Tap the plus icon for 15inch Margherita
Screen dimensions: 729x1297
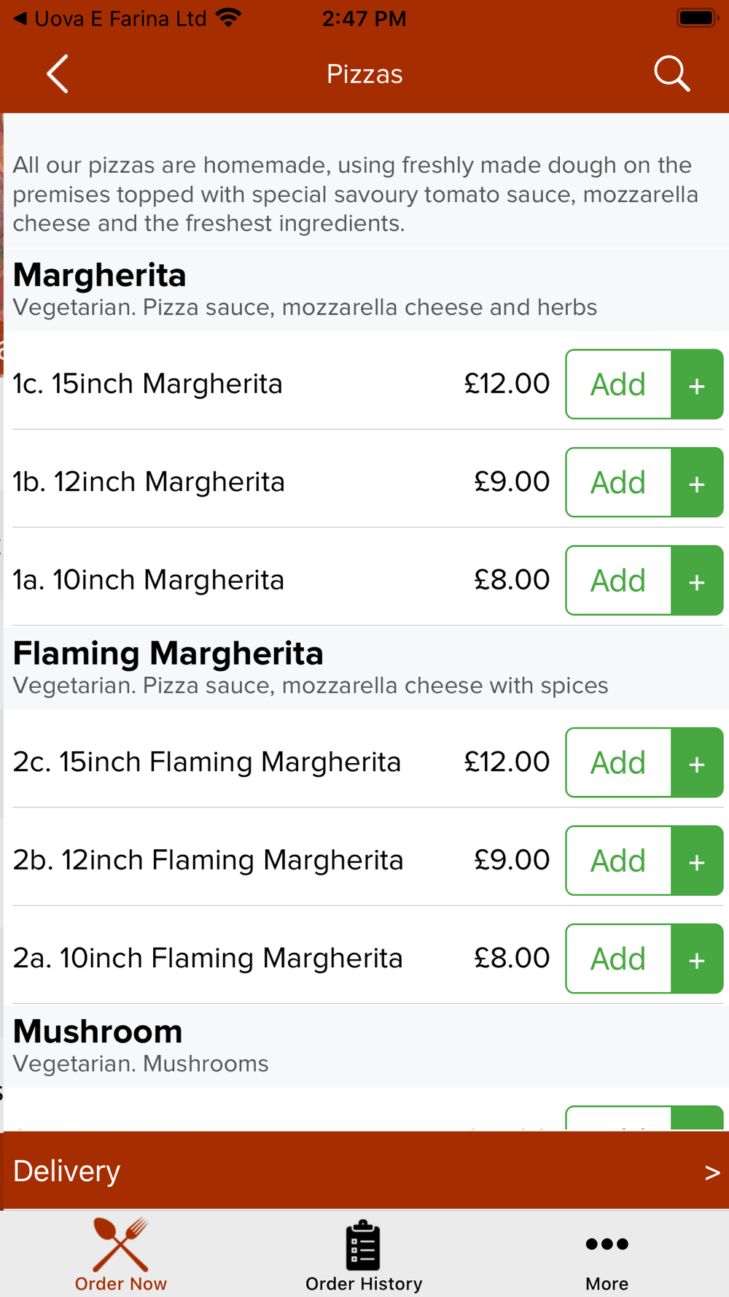click(x=697, y=384)
